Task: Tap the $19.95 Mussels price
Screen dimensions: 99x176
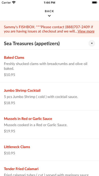Action: [x=10, y=131]
